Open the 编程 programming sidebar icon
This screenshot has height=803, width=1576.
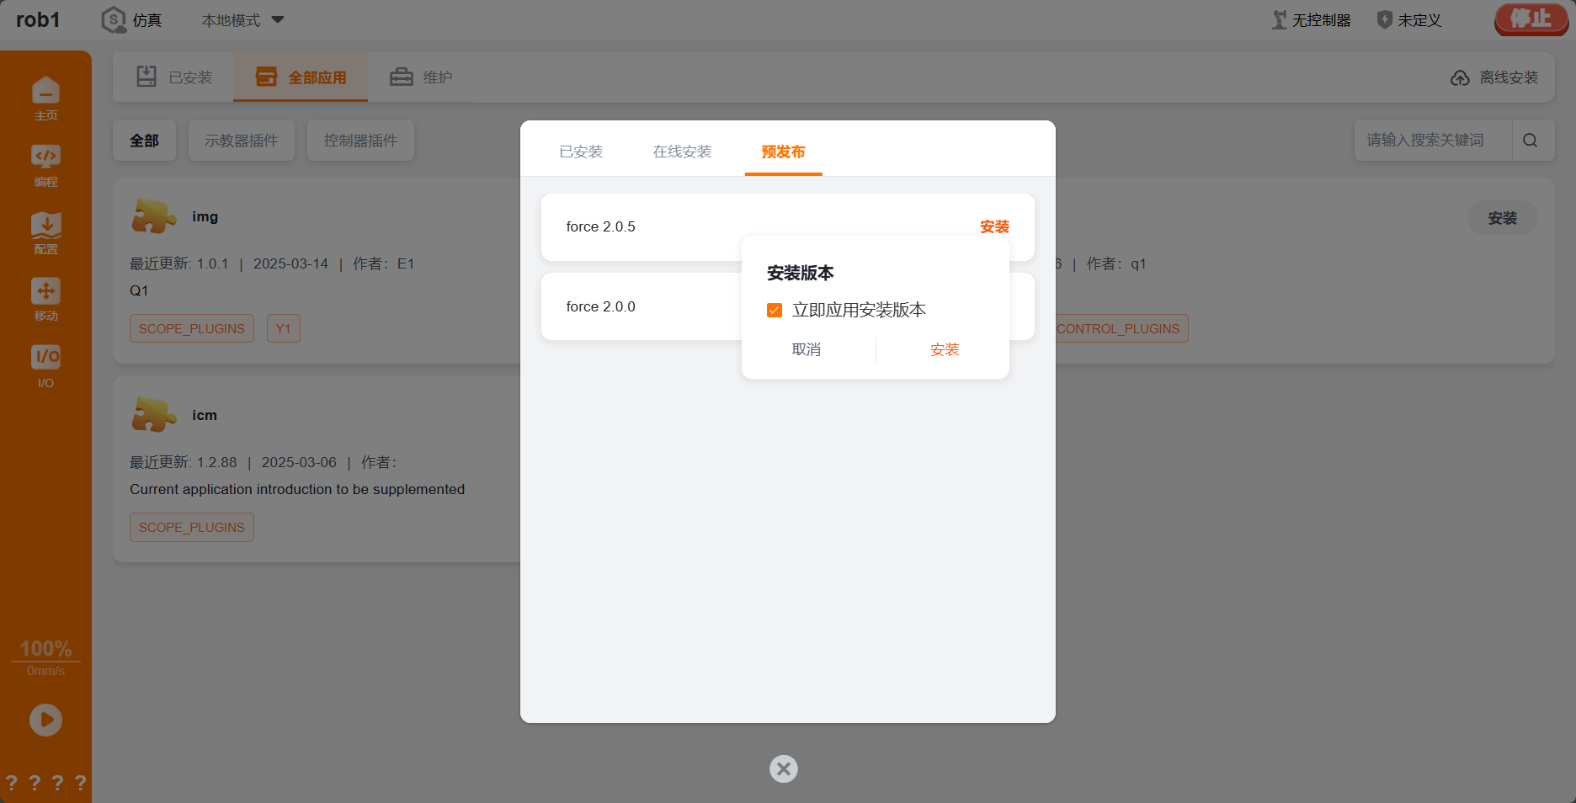(x=45, y=157)
